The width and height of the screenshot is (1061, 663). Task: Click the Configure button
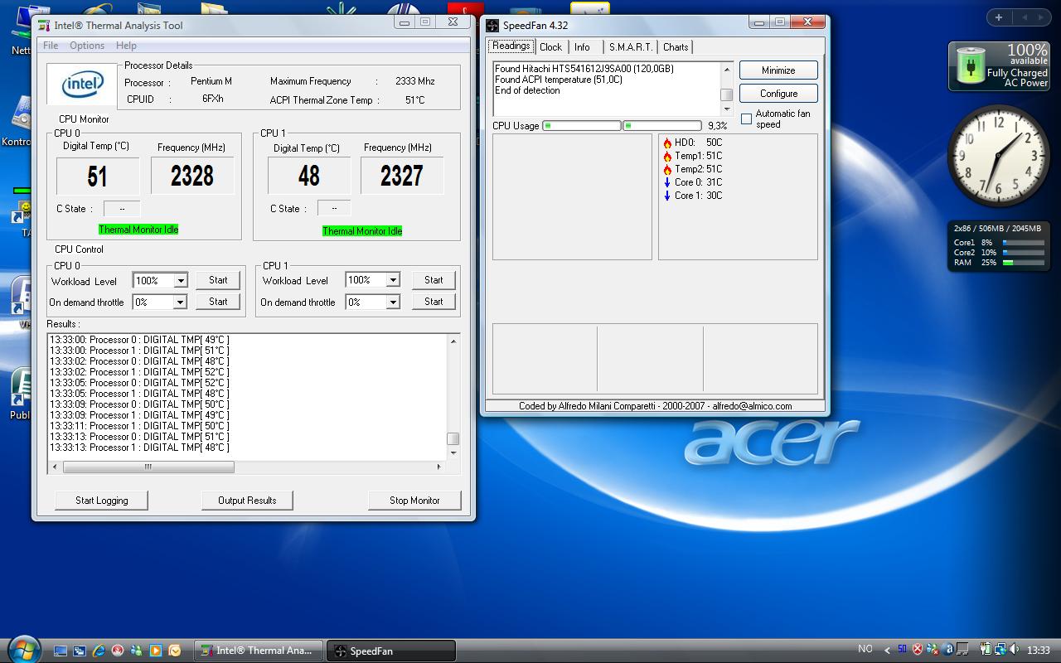click(x=778, y=94)
